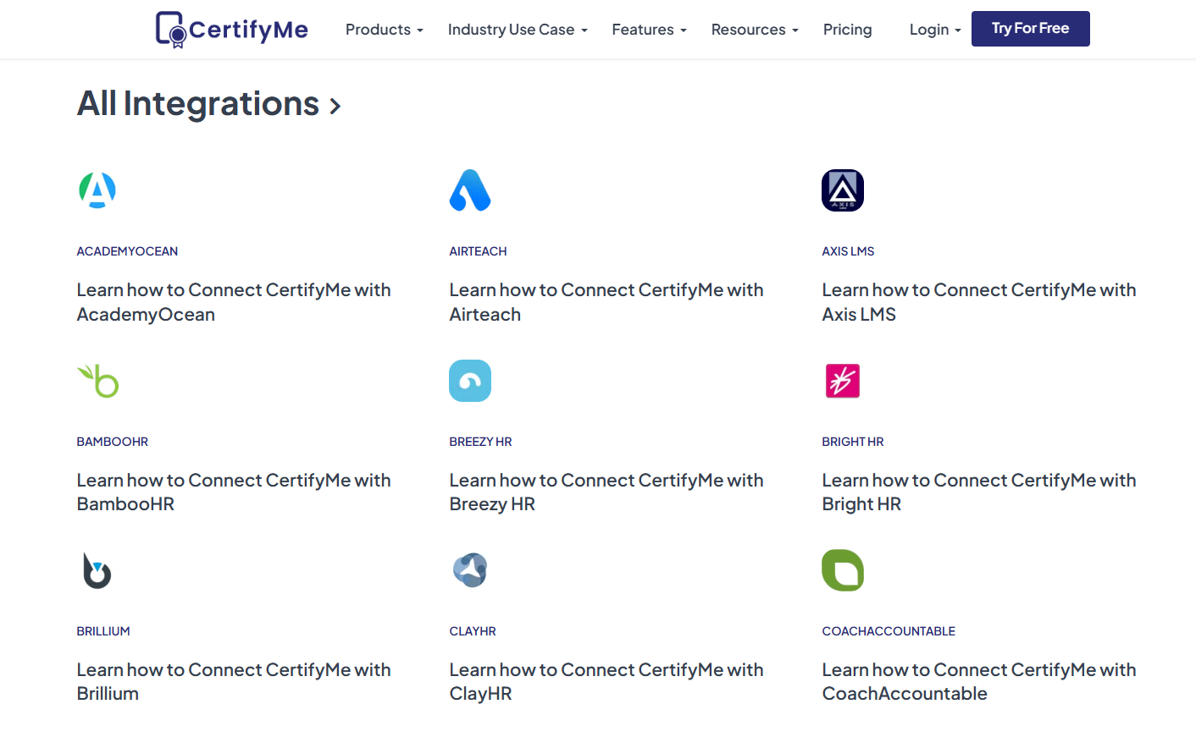Select the Axis LMS logo icon
1196x737 pixels.
(843, 190)
